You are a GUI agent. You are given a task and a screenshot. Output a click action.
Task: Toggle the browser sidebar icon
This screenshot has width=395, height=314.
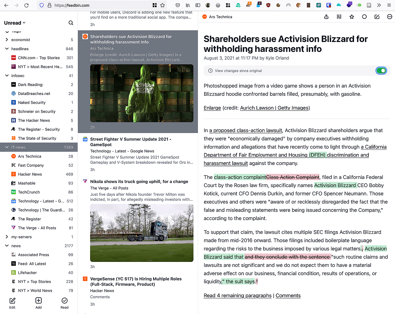pyautogui.click(x=198, y=5)
